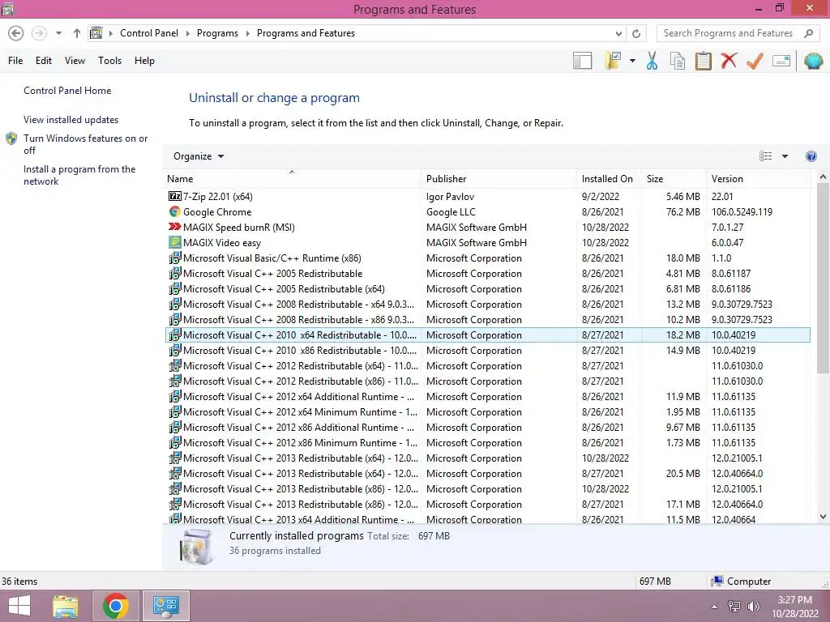Toggle the preview pane toolbar icon

point(582,61)
